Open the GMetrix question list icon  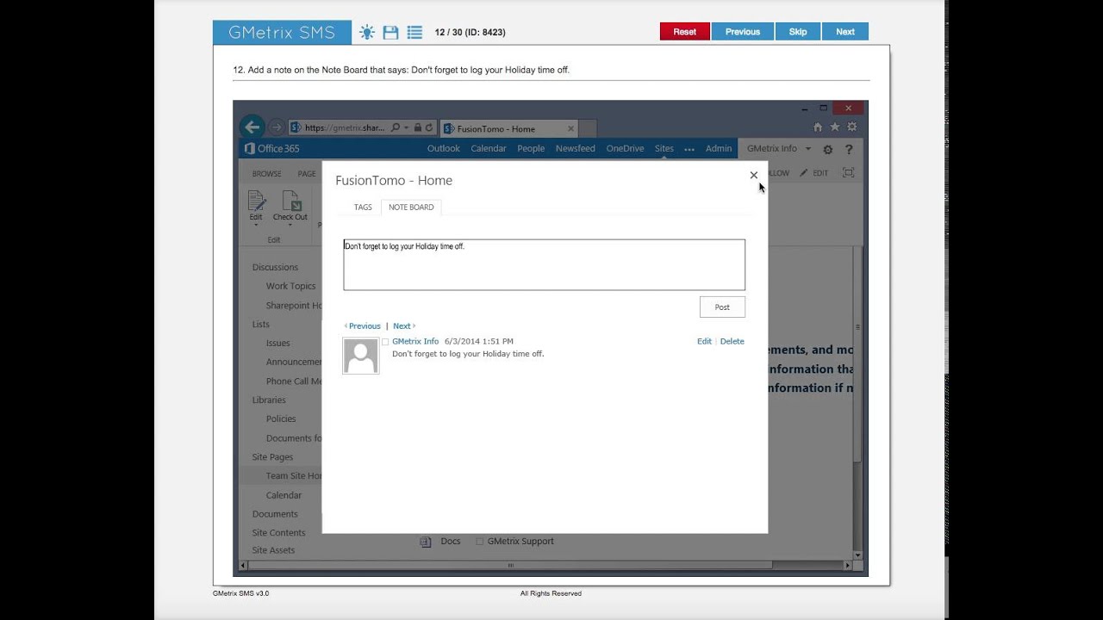coord(414,33)
